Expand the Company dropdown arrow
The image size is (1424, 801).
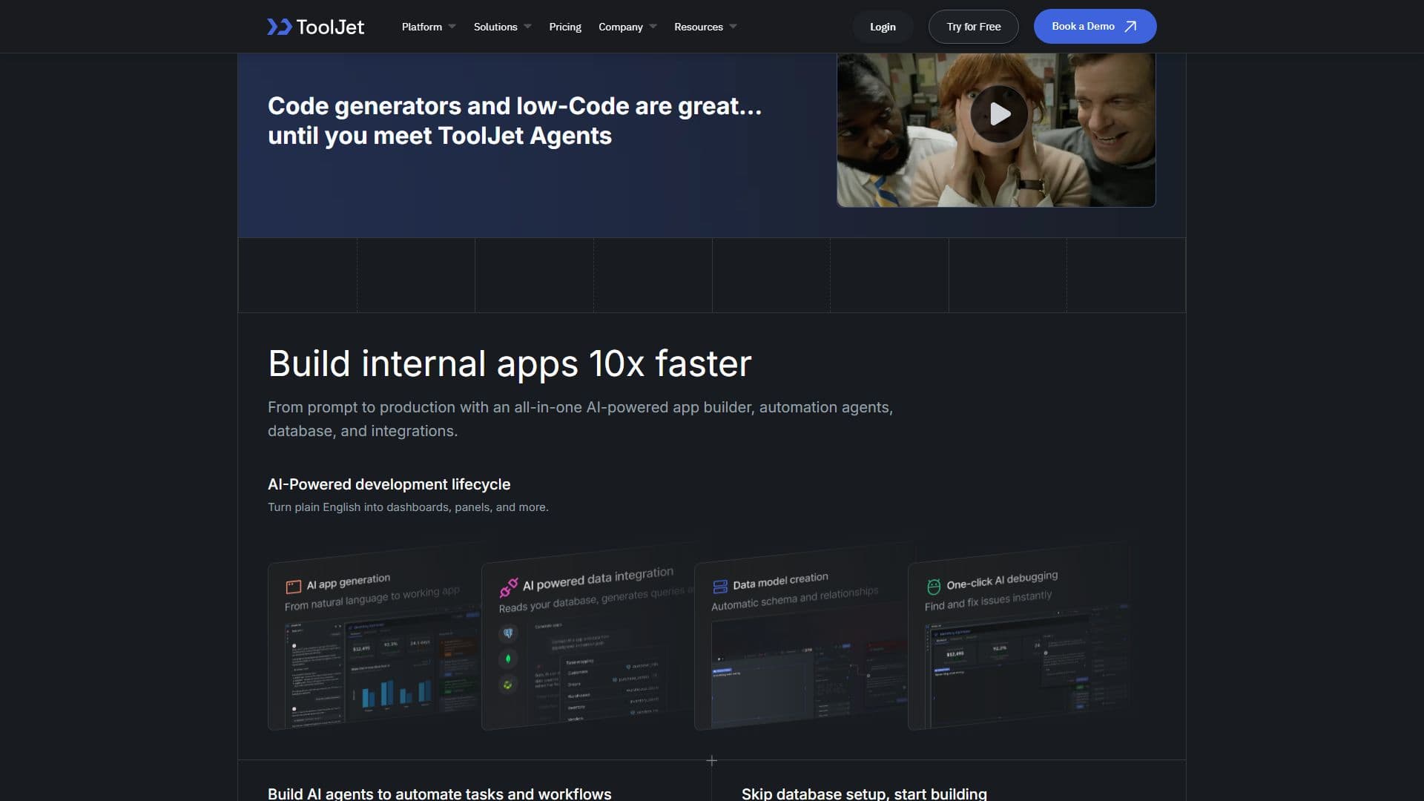pos(653,27)
